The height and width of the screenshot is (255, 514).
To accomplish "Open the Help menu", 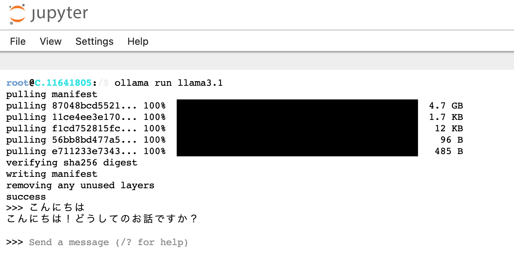I will 138,41.
